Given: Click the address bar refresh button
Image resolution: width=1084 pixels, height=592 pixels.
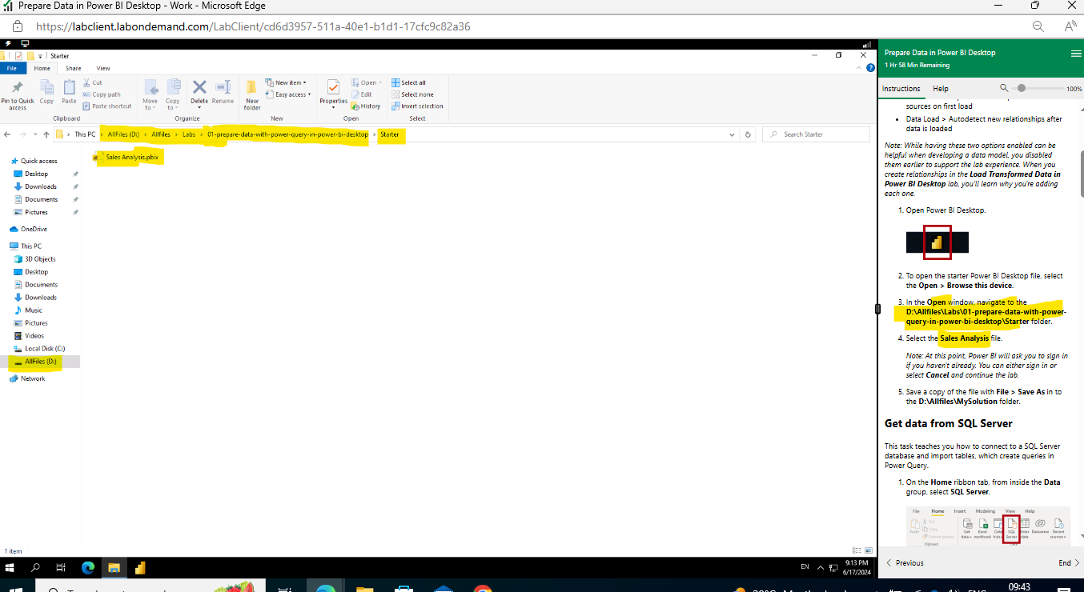Looking at the screenshot, I should coord(748,134).
